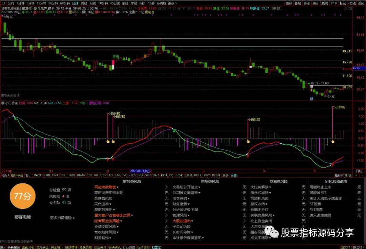This screenshot has height=249, width=366.
Task: Select the VOL-TDX indicator tab
Action: 130,175
